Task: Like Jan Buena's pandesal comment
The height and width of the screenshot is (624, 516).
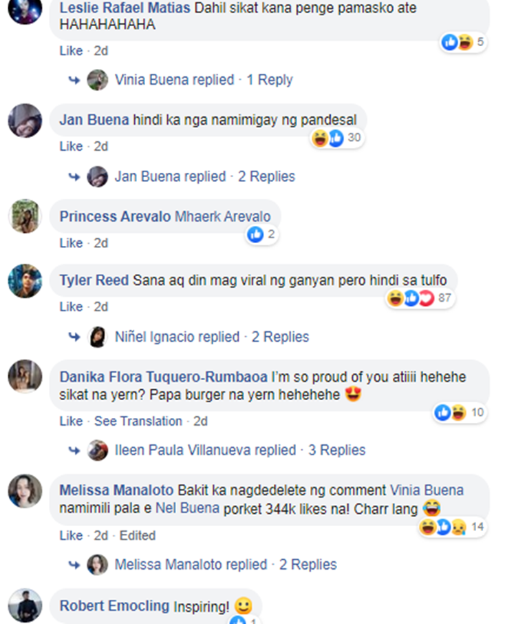Action: (71, 147)
